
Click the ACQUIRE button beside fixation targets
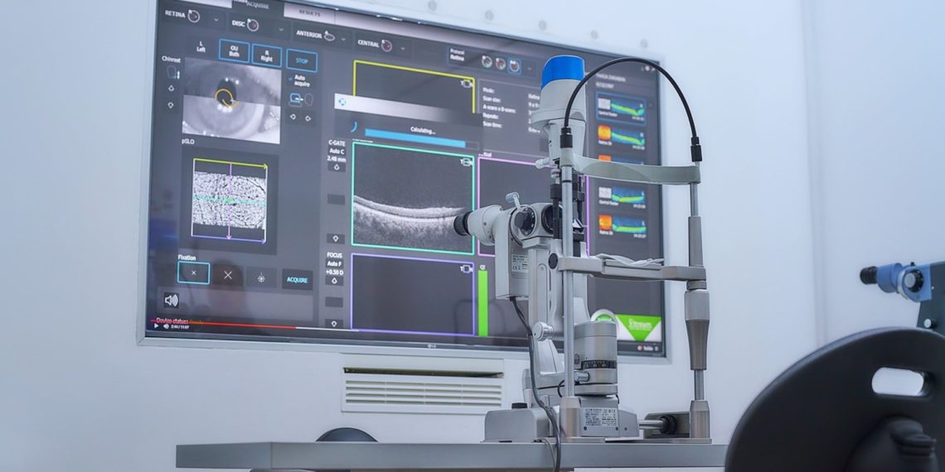(x=297, y=280)
